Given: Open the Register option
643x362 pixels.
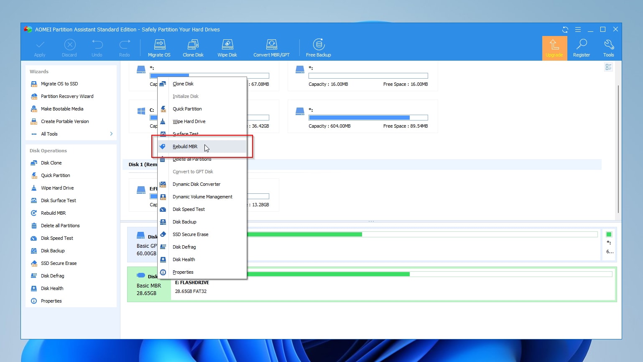Looking at the screenshot, I should pyautogui.click(x=582, y=48).
